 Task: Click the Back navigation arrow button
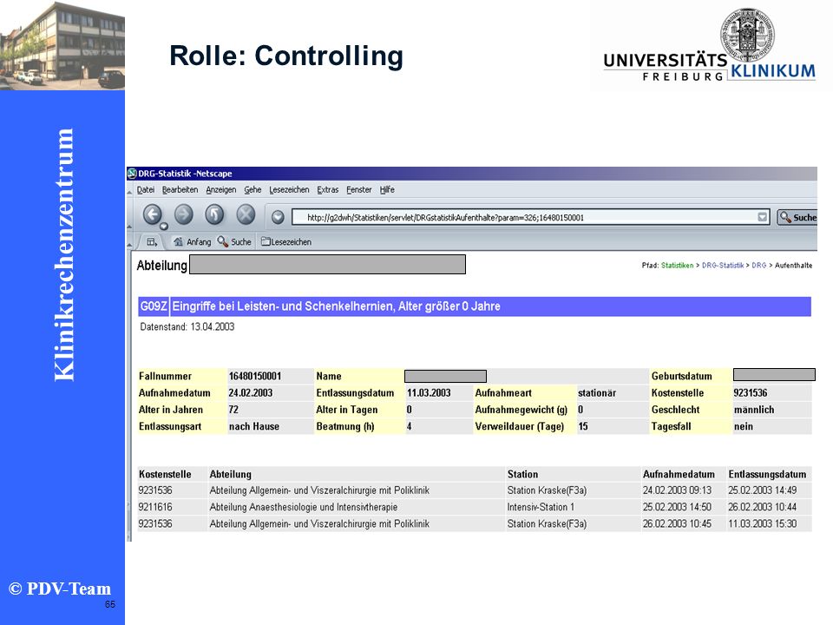(x=153, y=214)
